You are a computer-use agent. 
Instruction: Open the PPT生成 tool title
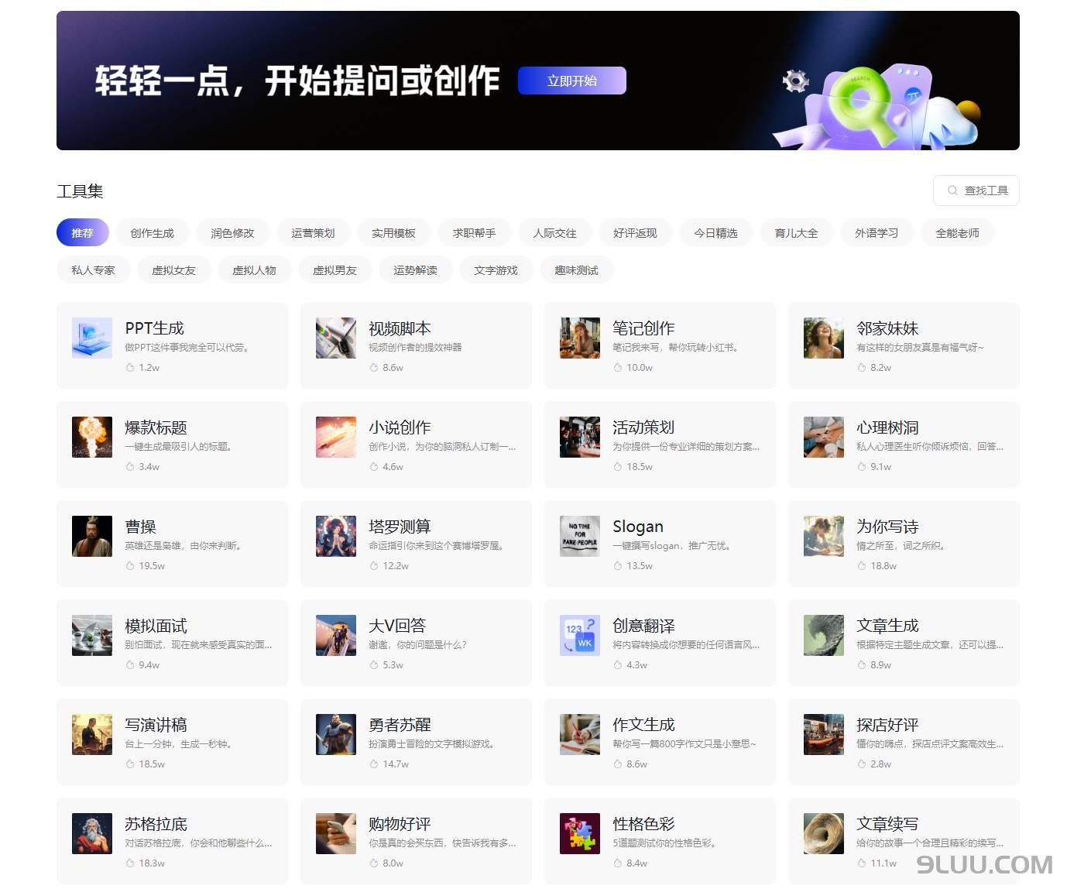pos(155,328)
